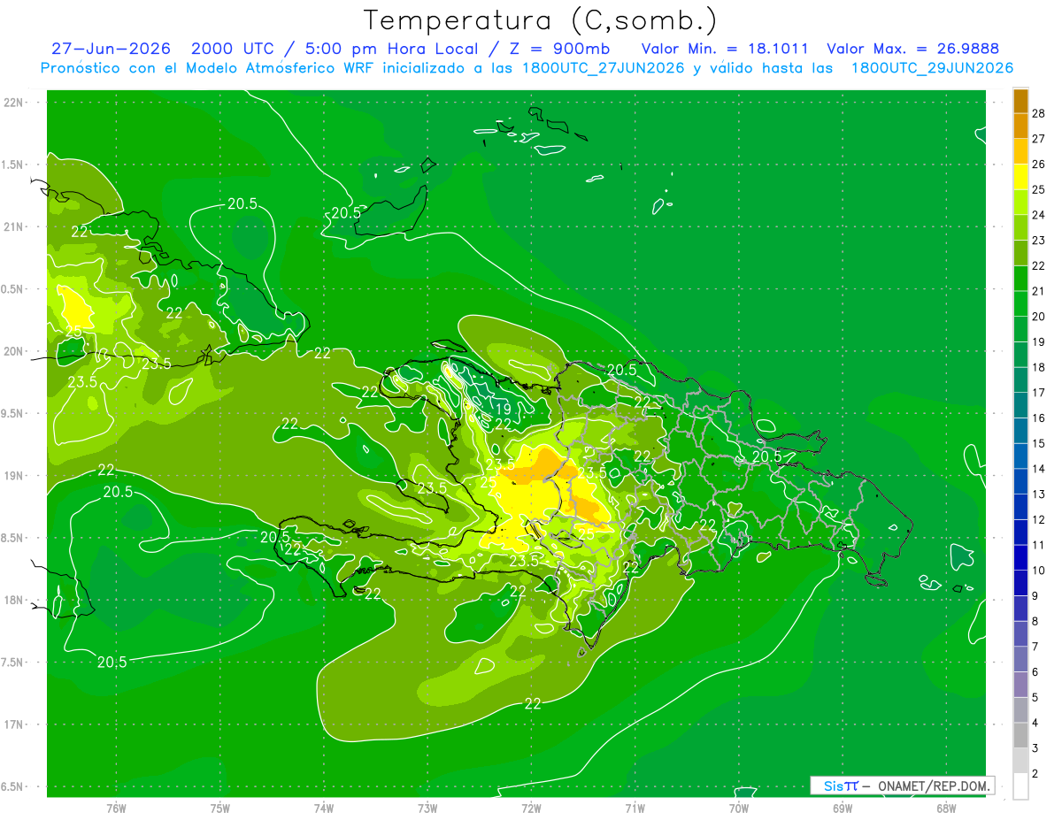
Task: Click the 'Valor Min. = 18.1011' readout
Action: (724, 49)
